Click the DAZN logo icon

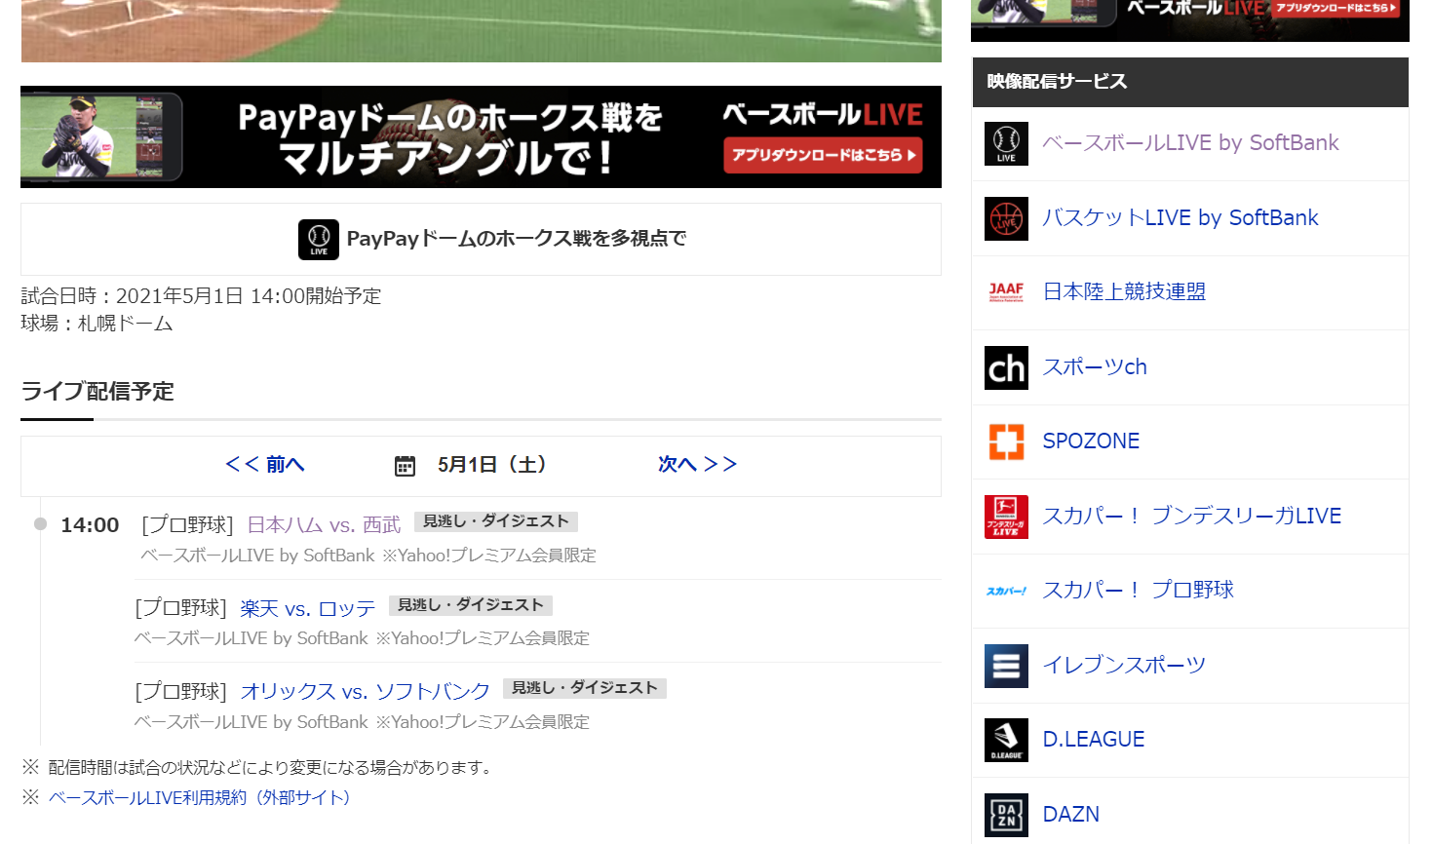click(1006, 815)
